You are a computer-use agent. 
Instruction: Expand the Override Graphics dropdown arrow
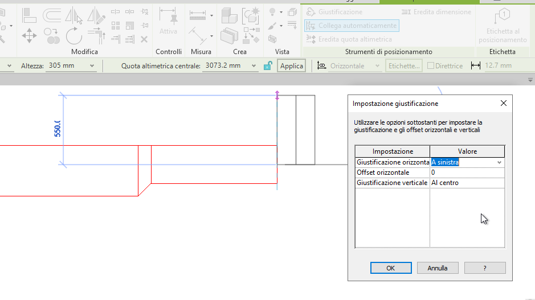(281, 26)
